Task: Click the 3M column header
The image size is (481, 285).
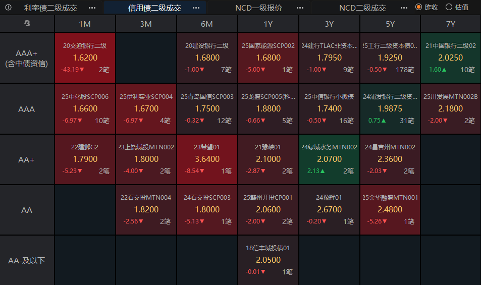Action: [x=146, y=24]
